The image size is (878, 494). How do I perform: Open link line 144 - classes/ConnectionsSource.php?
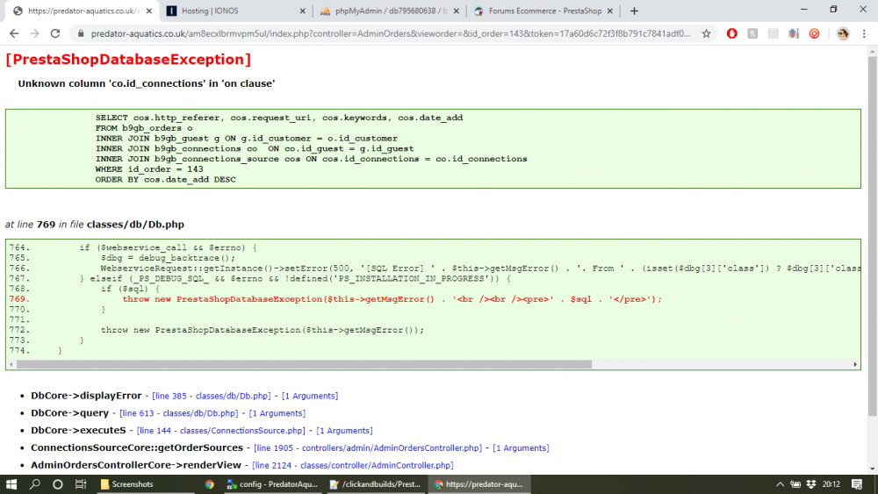[220, 430]
